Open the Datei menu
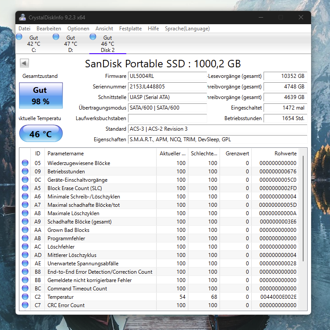The image size is (330, 330). point(24,29)
